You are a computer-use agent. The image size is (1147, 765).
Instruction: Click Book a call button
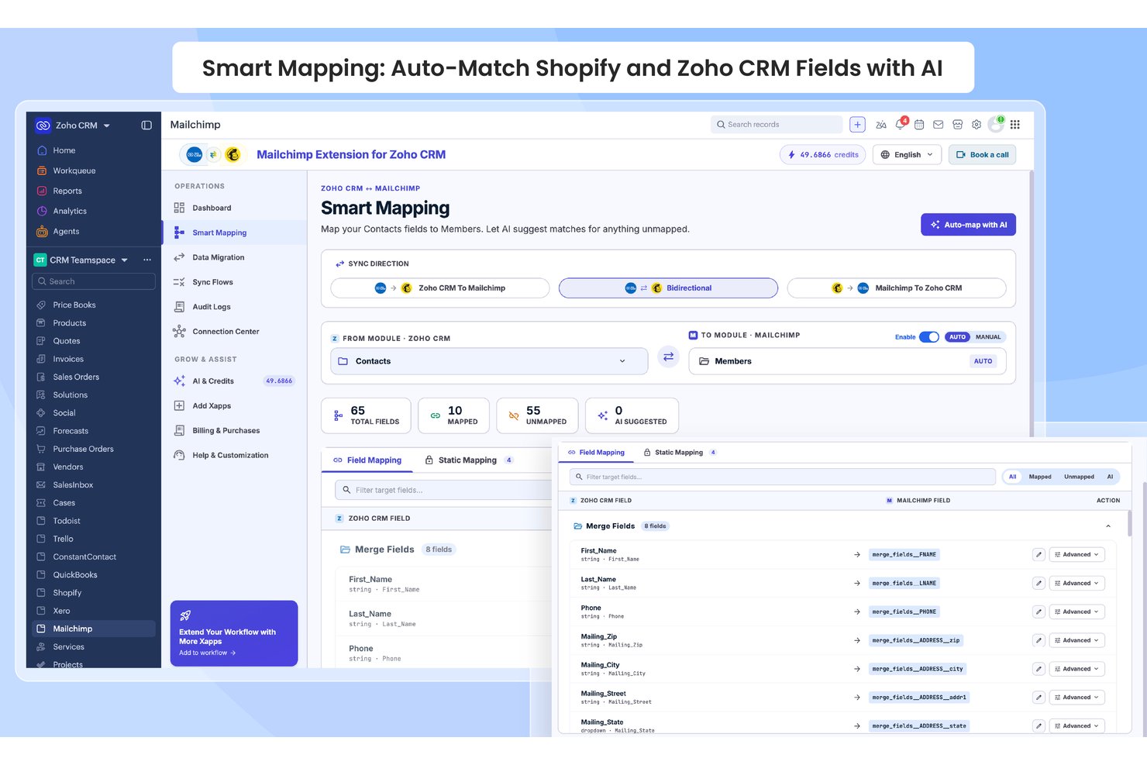pyautogui.click(x=982, y=155)
